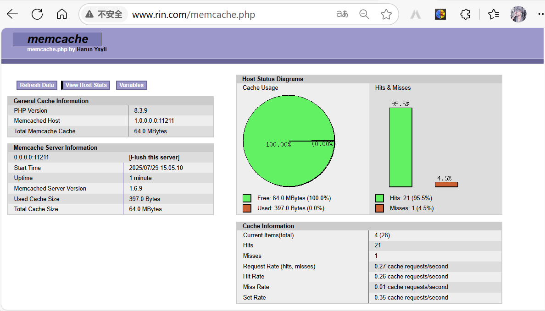Image resolution: width=545 pixels, height=311 pixels.
Task: Open the browser home page
Action: click(x=62, y=14)
